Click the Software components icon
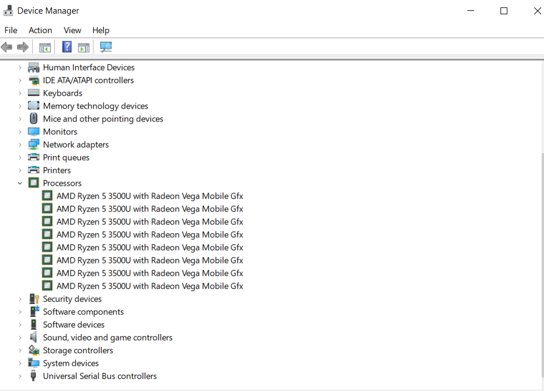This screenshot has width=544, height=391. 34,312
